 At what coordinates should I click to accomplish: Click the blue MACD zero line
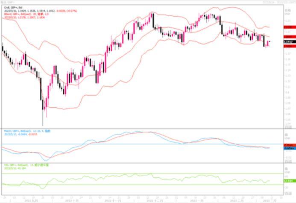[143, 144]
